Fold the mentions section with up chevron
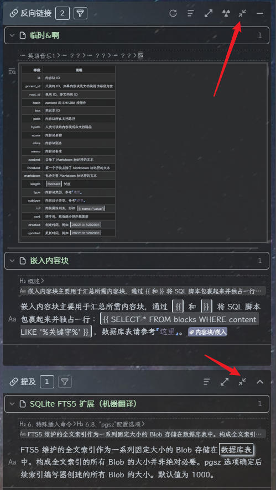This screenshot has height=490, width=276. 260,382
